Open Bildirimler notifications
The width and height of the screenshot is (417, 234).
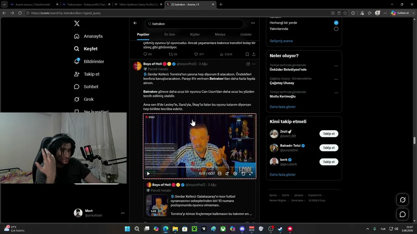[89, 61]
